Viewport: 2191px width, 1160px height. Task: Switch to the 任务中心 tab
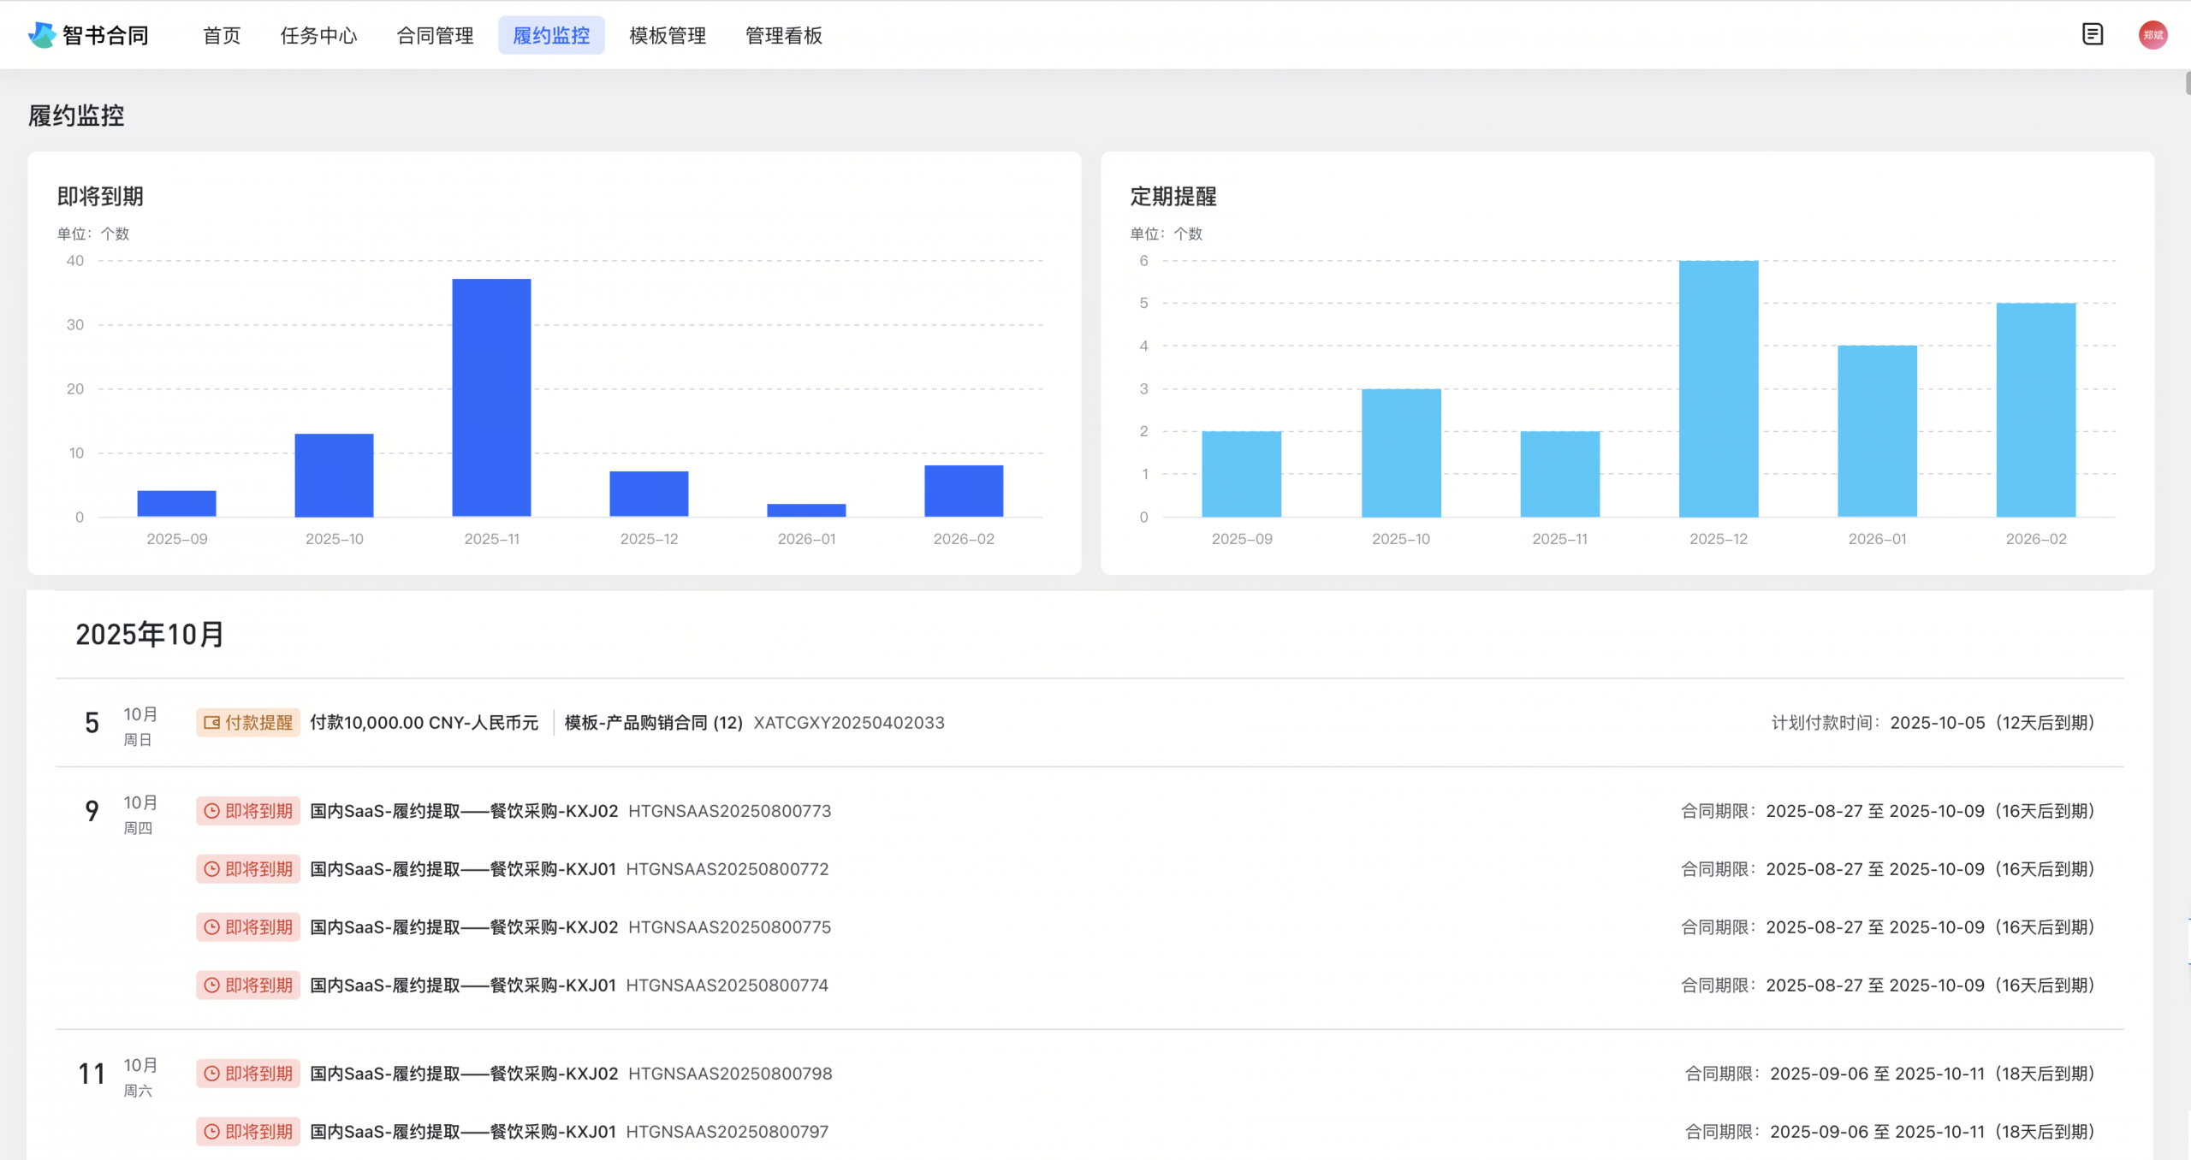(318, 36)
